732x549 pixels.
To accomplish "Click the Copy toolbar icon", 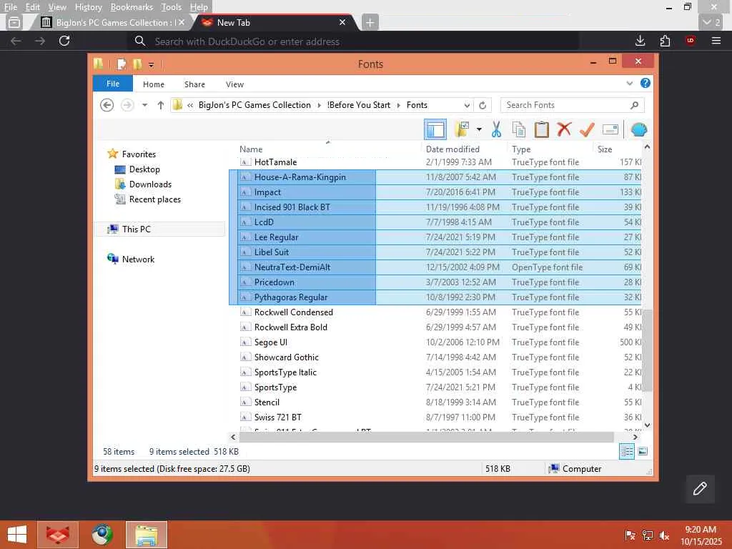I will point(519,129).
